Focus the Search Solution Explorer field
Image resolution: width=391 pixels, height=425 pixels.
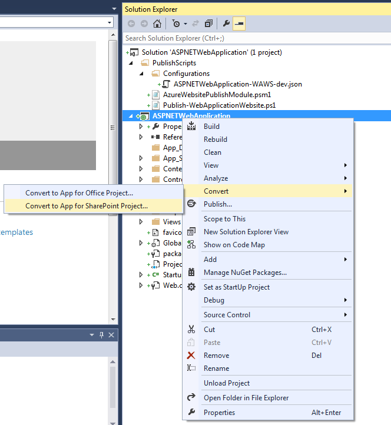(x=257, y=38)
